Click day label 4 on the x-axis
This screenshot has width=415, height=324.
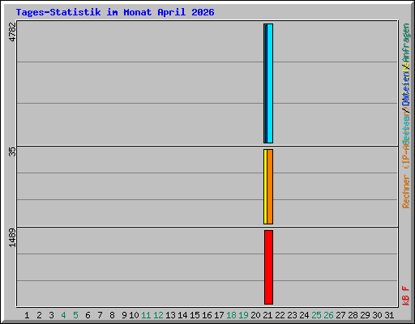click(63, 315)
